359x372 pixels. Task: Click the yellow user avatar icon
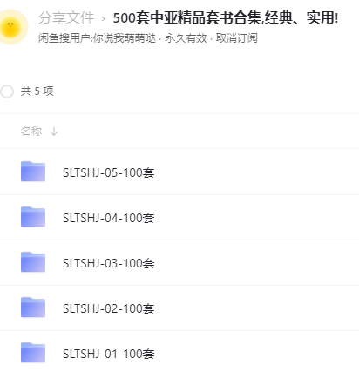click(x=12, y=27)
